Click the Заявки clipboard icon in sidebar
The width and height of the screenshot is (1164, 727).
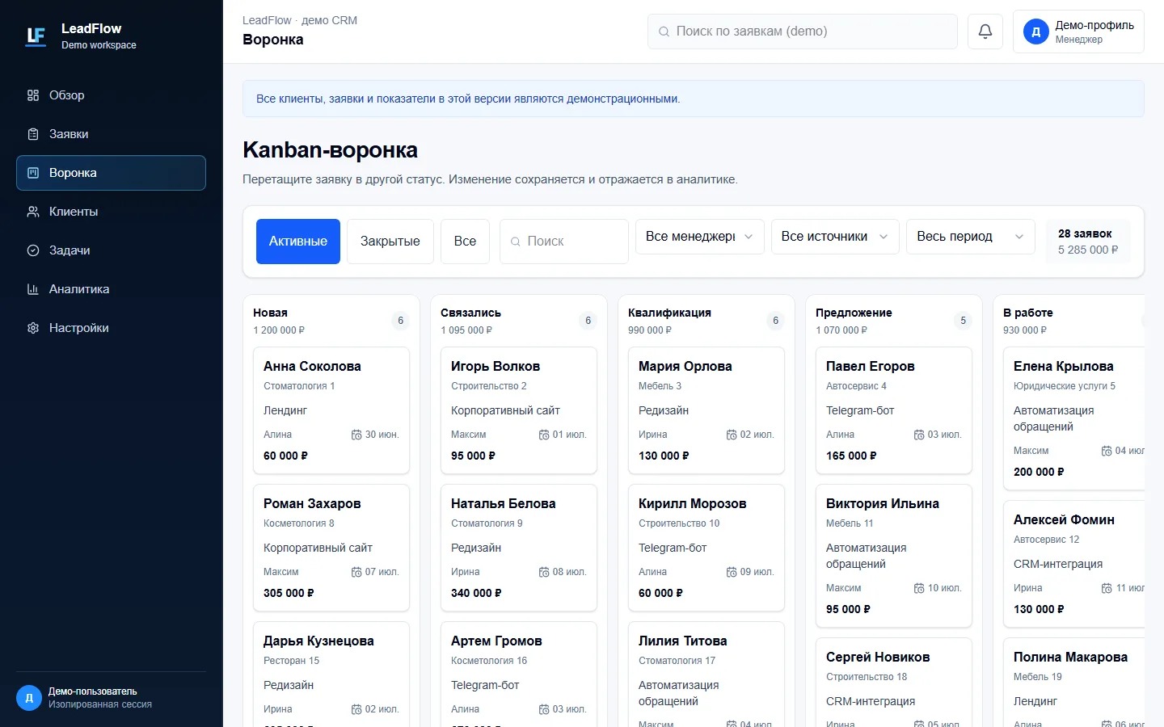point(33,134)
